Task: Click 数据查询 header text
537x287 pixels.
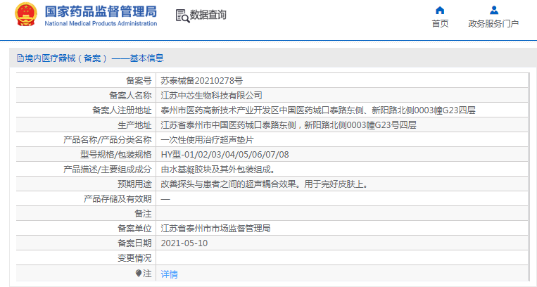Action: (208, 15)
